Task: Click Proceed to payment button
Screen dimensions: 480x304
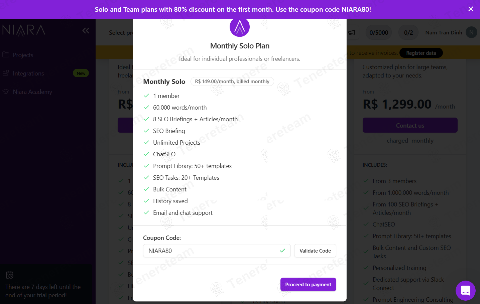Action: (x=308, y=285)
